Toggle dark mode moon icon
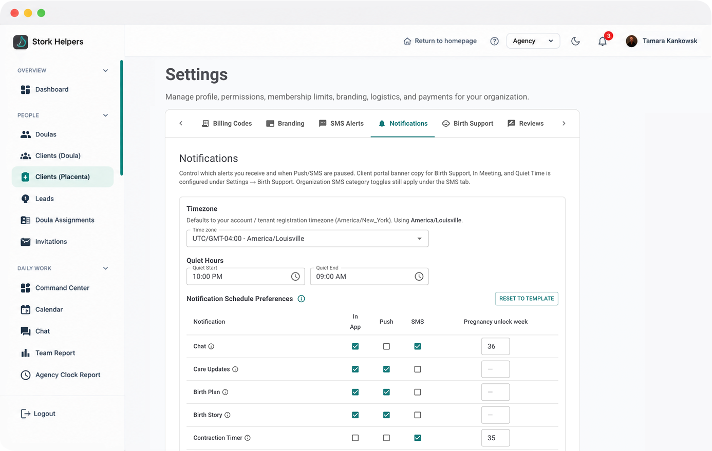 575,41
